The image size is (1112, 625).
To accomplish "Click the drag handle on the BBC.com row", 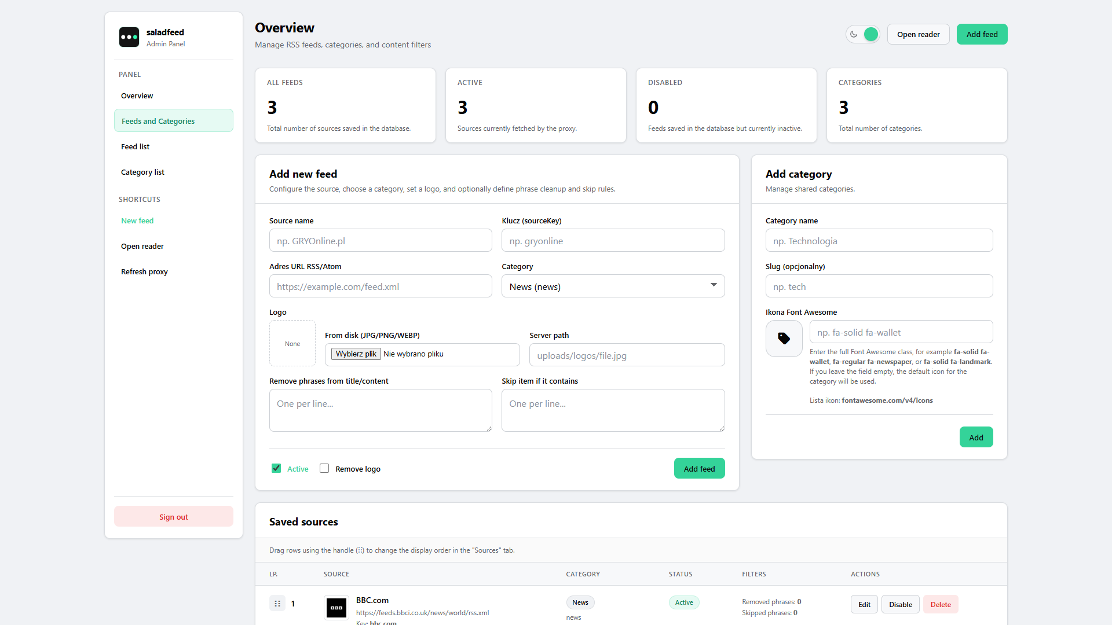I will point(278,604).
